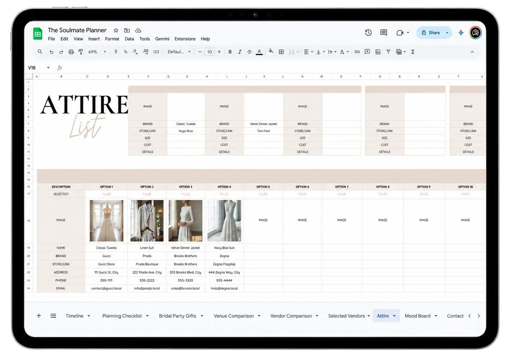Apply strikethrough formatting

tap(249, 52)
